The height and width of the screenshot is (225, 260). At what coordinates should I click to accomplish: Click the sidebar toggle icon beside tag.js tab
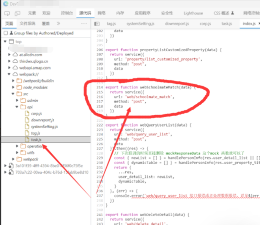(x=97, y=24)
